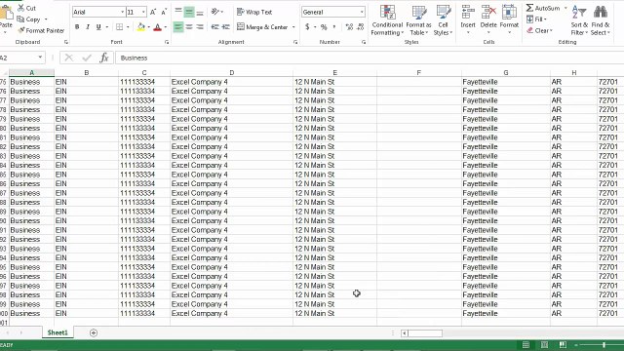624x351 pixels.
Task: Click the Insert Function fx button
Action: [x=104, y=58]
